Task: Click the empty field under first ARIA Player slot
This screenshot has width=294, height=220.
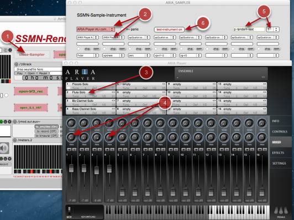Action: tap(87, 44)
